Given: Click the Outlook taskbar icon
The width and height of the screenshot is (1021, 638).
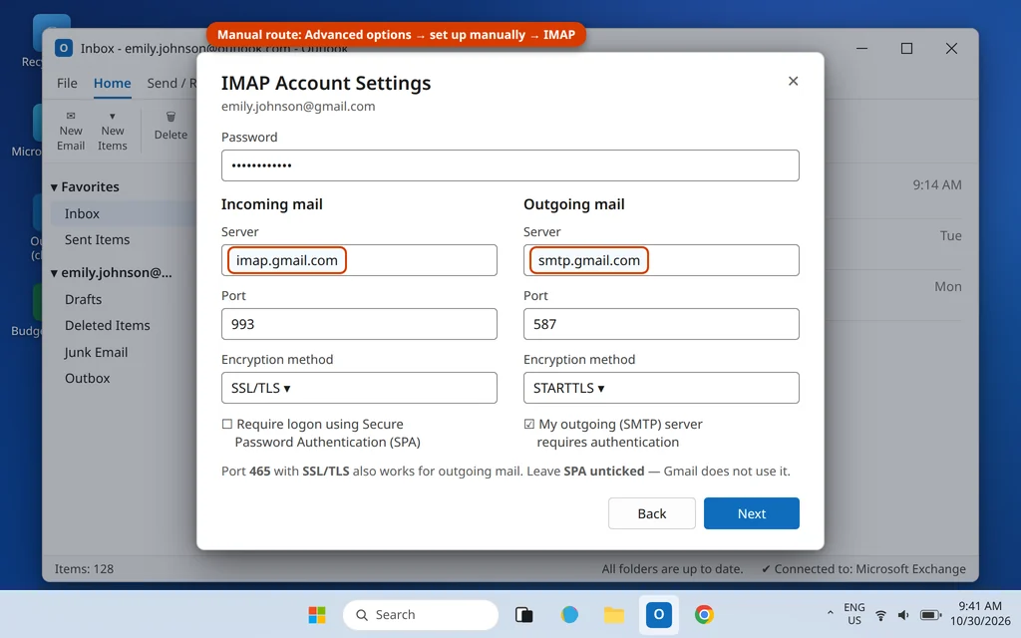Looking at the screenshot, I should pyautogui.click(x=659, y=614).
